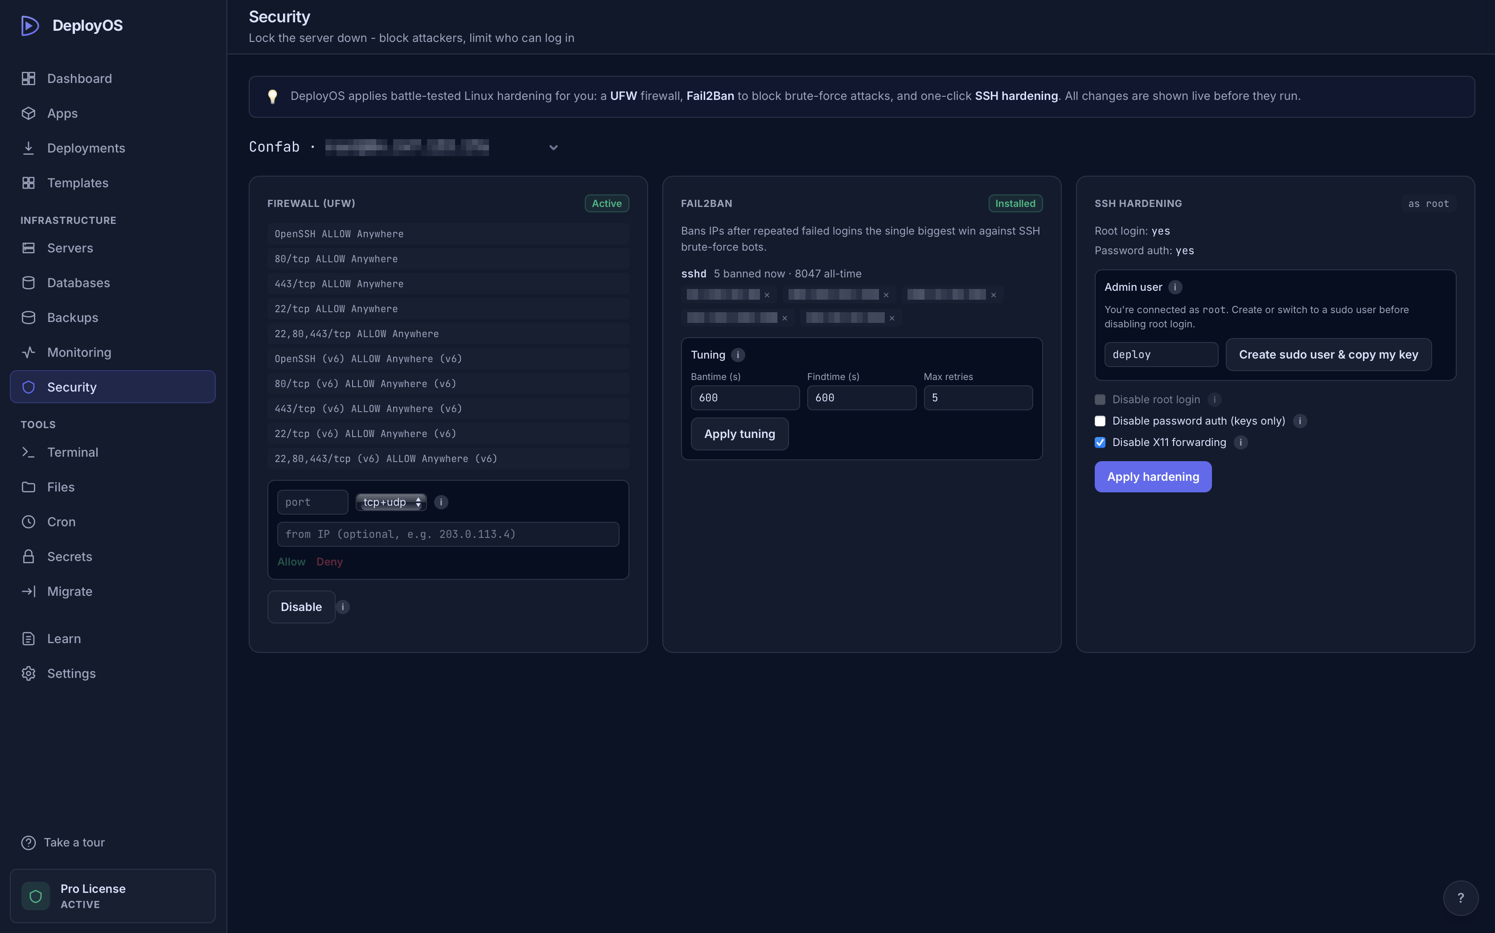Expand the Confab server selector chevron
This screenshot has height=933, width=1495.
pyautogui.click(x=553, y=148)
